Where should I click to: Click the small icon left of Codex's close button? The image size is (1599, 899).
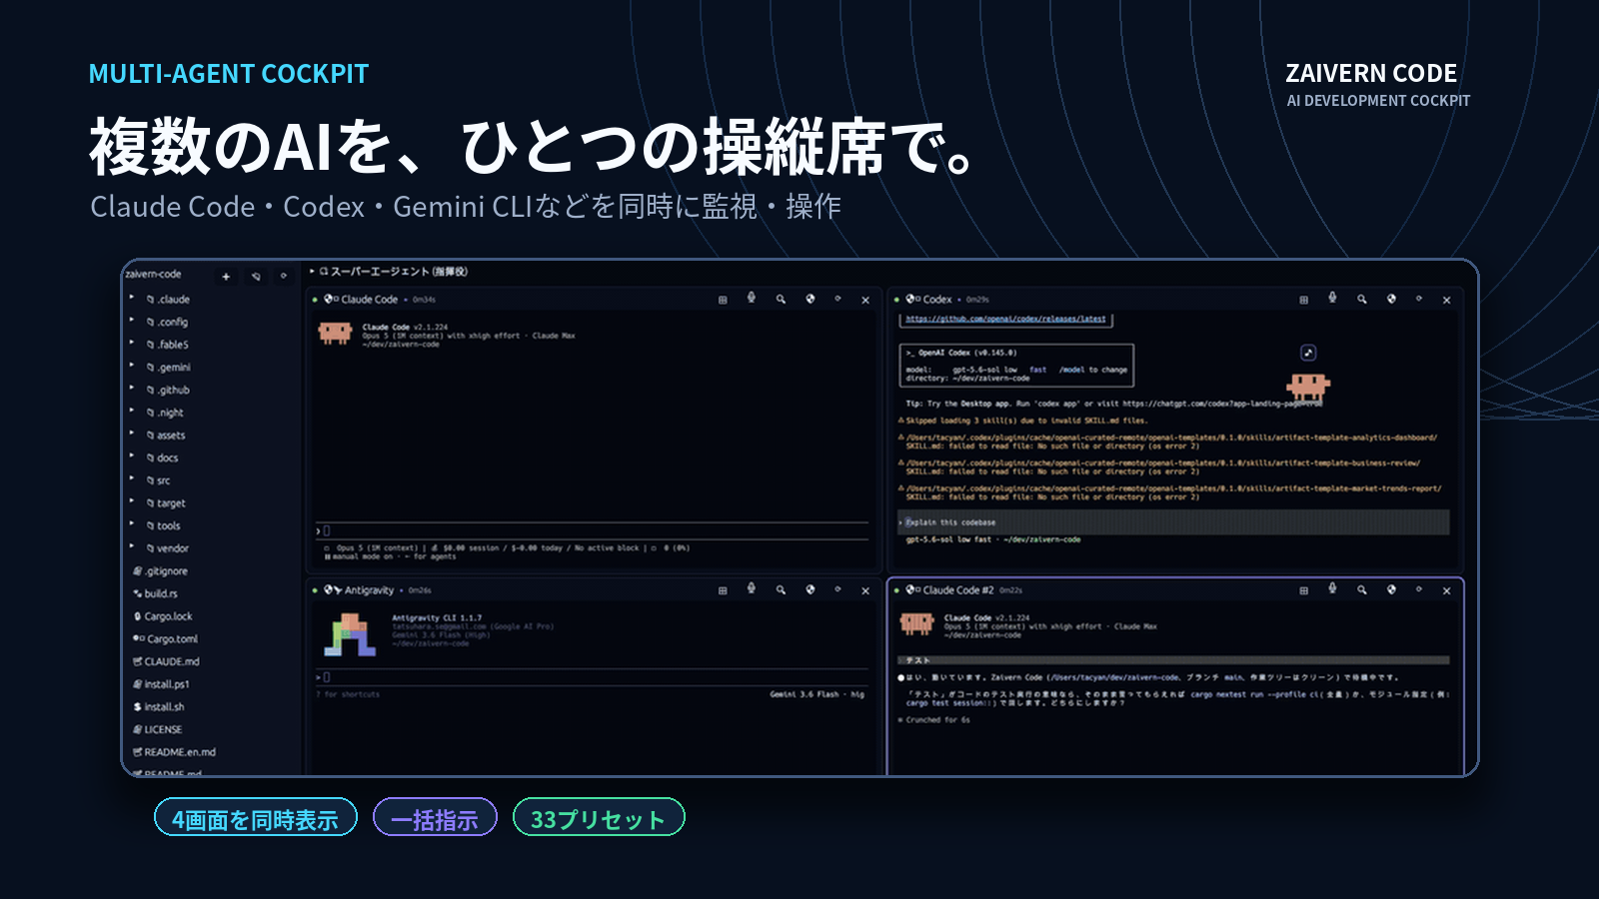pos(1419,299)
